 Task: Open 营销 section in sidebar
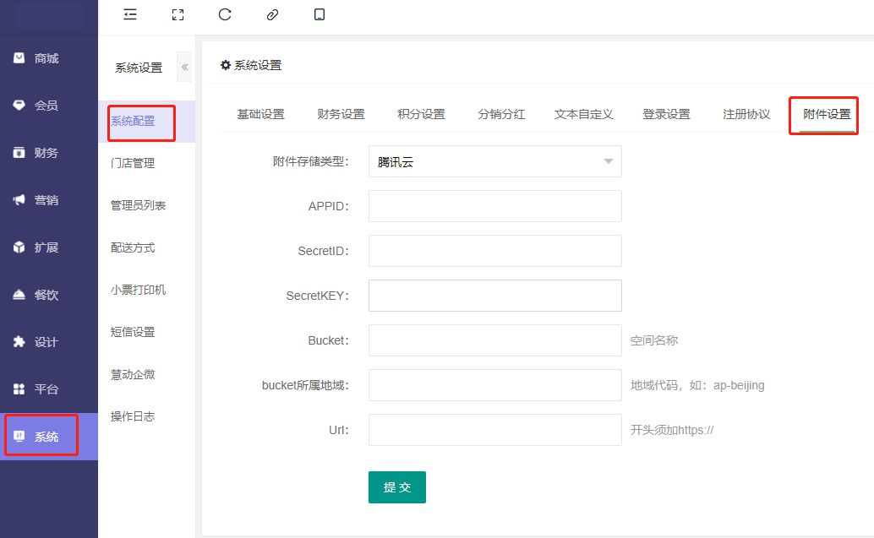(x=46, y=201)
